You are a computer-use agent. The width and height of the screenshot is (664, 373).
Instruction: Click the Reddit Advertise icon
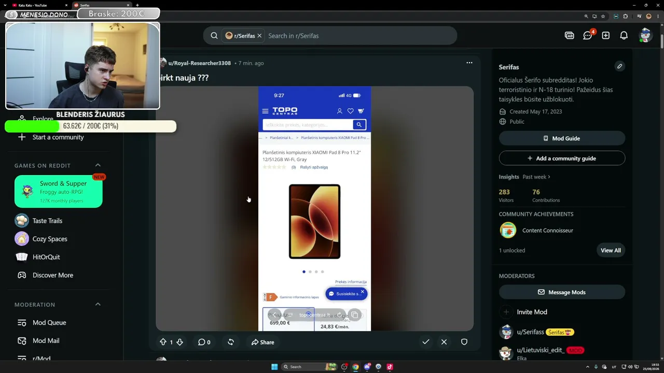[569, 36]
